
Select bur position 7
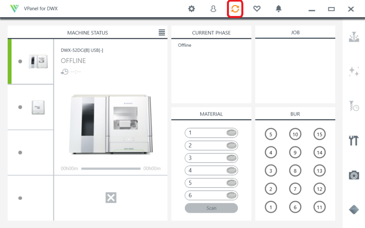(x=295, y=189)
